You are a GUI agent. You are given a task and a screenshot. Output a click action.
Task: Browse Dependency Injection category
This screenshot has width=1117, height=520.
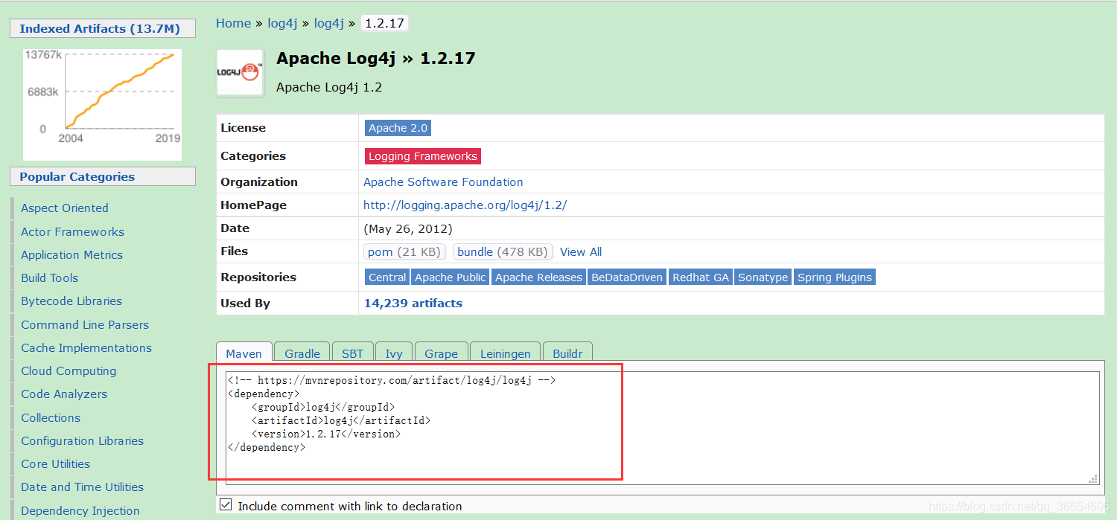click(x=80, y=510)
